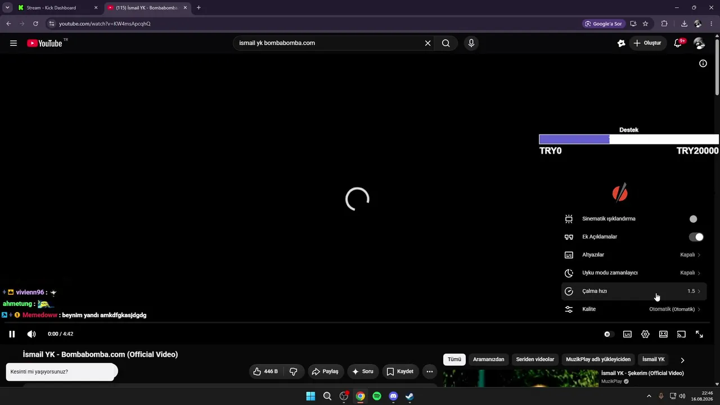Toggle Sinematik ışıklandırma switch

(x=696, y=219)
